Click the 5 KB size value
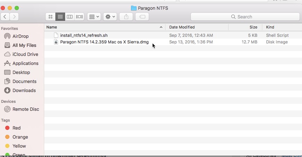302x157 pixels. click(253, 35)
